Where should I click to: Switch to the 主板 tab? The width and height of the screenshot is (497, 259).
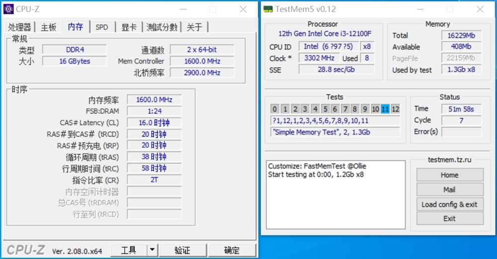coord(49,27)
